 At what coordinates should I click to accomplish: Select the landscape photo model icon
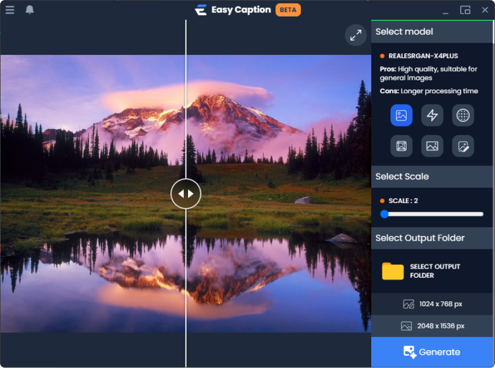(x=432, y=146)
